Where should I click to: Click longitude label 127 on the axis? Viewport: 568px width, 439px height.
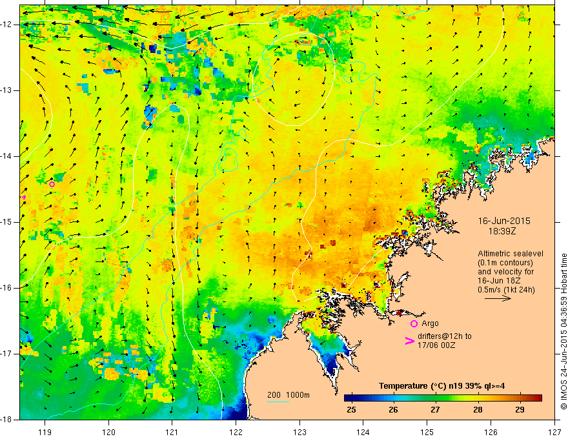[x=554, y=432]
